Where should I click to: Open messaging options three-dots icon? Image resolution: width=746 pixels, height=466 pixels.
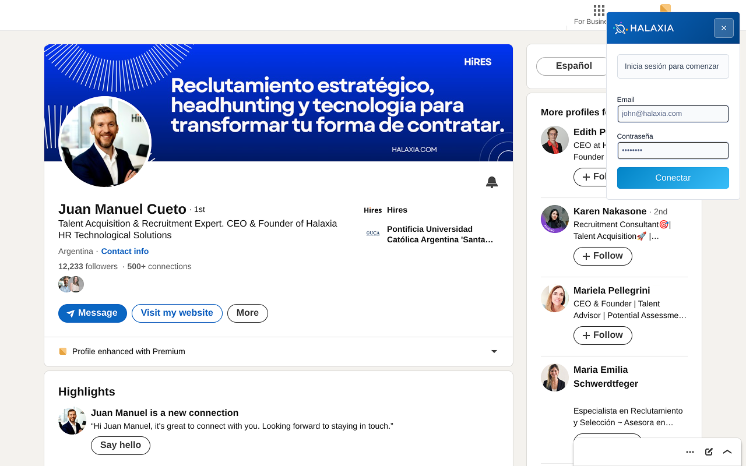pos(690,452)
